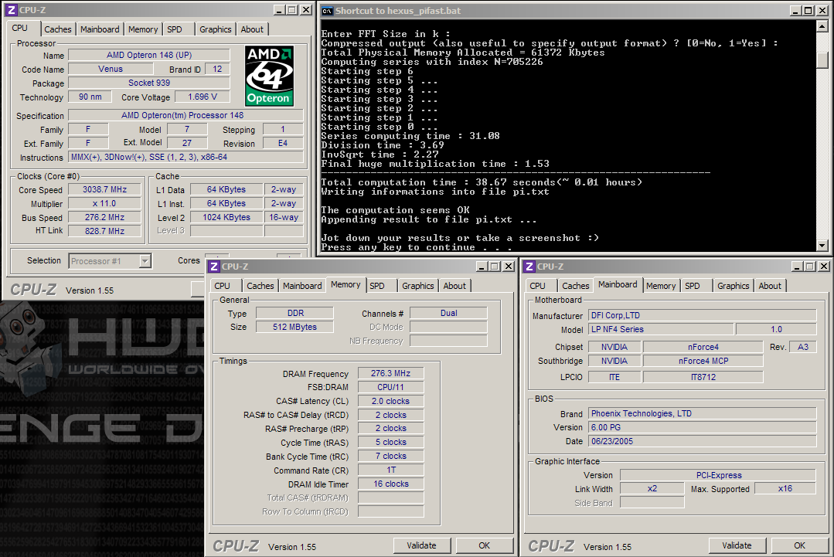Click the console icon in the hexus_pifast title bar

coord(327,11)
